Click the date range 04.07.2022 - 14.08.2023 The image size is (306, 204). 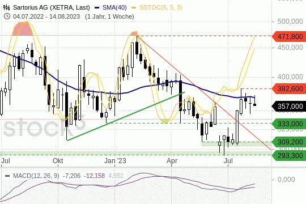click(x=46, y=16)
